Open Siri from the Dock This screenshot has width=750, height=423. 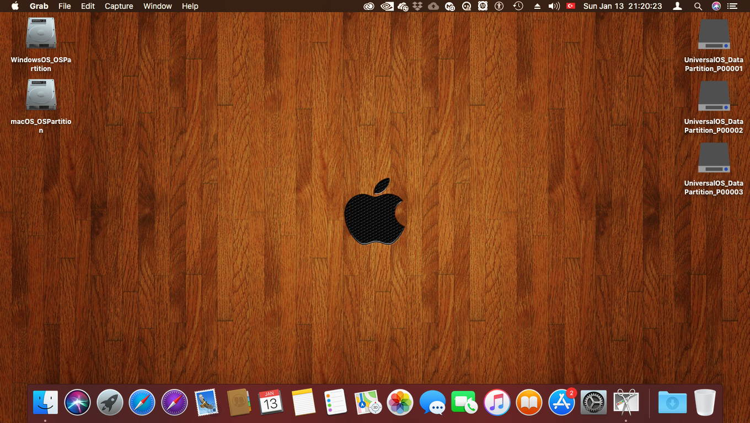pos(77,403)
